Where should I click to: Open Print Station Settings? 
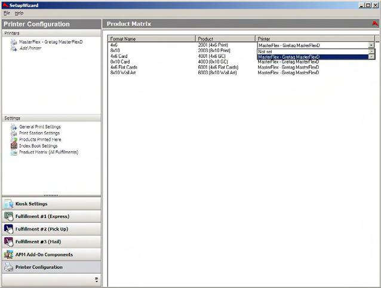[39, 133]
